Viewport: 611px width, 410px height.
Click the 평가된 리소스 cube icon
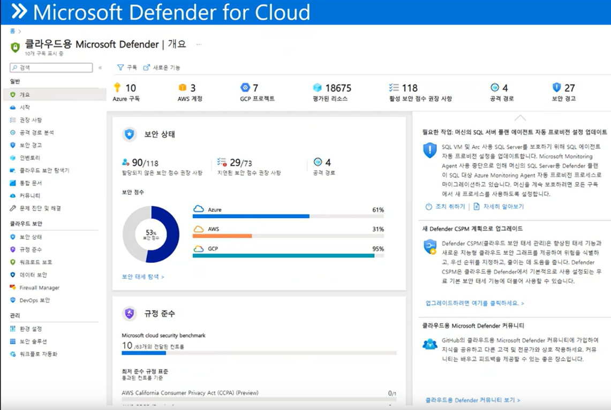(x=317, y=88)
